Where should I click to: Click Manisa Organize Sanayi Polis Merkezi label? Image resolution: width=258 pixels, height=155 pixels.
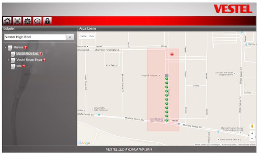[x=232, y=129]
